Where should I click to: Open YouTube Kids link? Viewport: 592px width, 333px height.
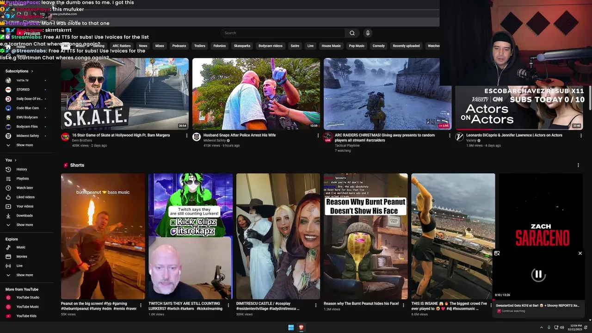pos(26,316)
